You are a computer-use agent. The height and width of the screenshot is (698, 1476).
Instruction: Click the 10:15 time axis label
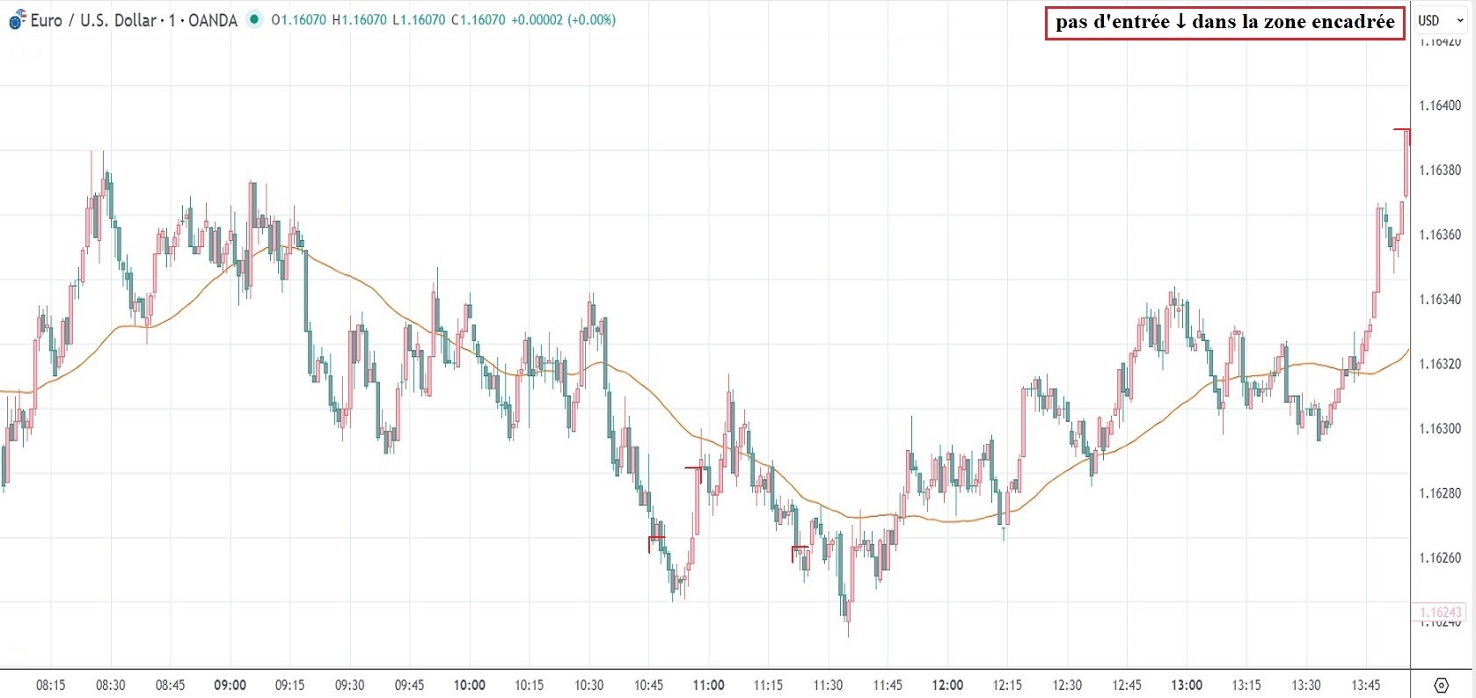[530, 686]
